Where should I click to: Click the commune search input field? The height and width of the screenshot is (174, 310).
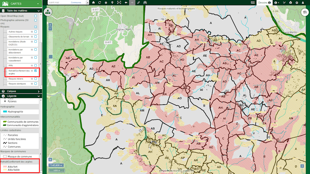click(x=59, y=2)
